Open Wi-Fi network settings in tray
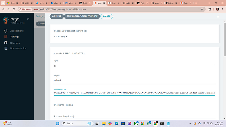 pyautogui.click(x=204, y=123)
